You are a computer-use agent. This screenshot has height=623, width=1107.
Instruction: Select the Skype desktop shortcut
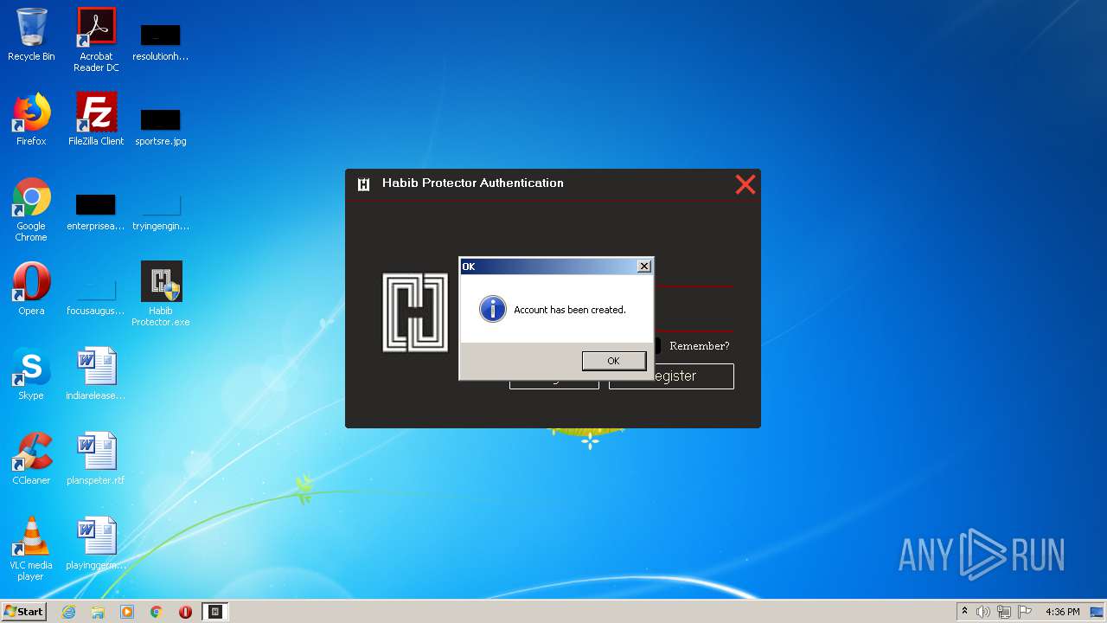(31, 374)
